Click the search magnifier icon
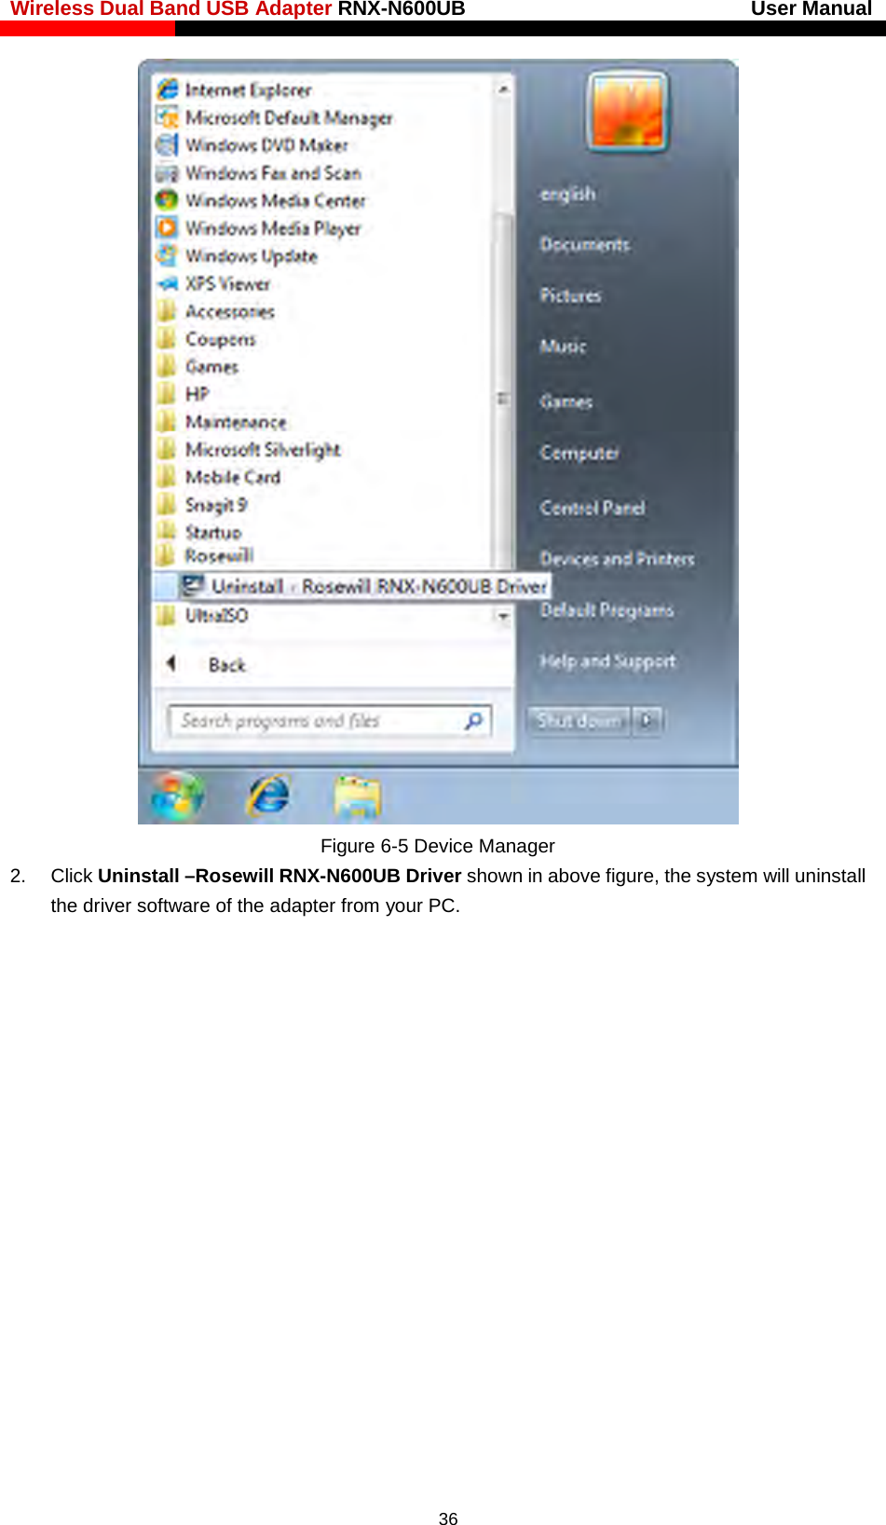Viewport: 886px width, 1525px height. (x=473, y=720)
